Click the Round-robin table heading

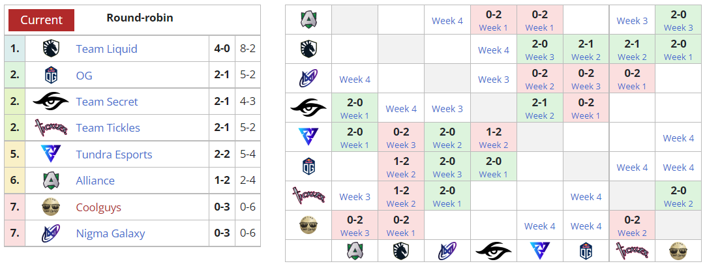[x=140, y=18]
